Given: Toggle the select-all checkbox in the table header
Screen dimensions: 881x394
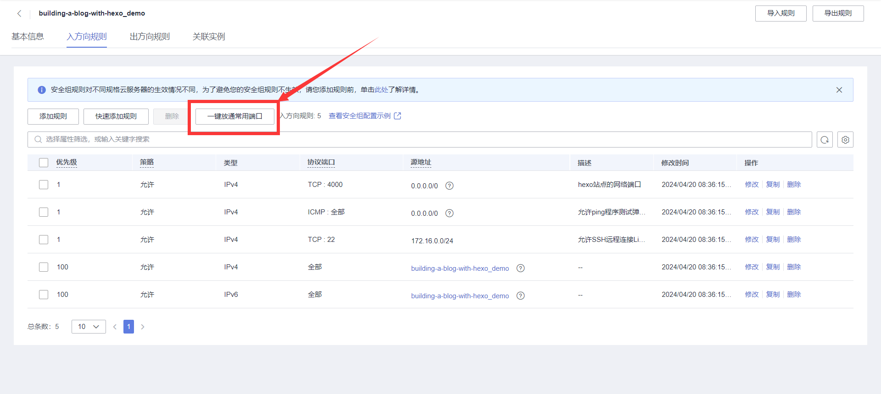Looking at the screenshot, I should (x=44, y=163).
